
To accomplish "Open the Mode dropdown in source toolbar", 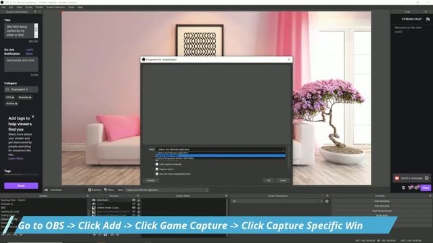I will click(x=166, y=190).
